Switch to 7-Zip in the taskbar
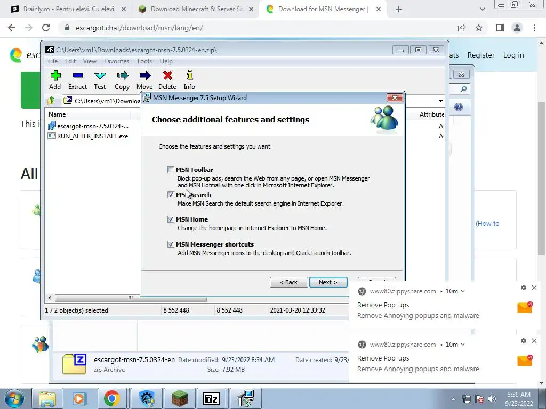The image size is (546, 409). click(211, 398)
